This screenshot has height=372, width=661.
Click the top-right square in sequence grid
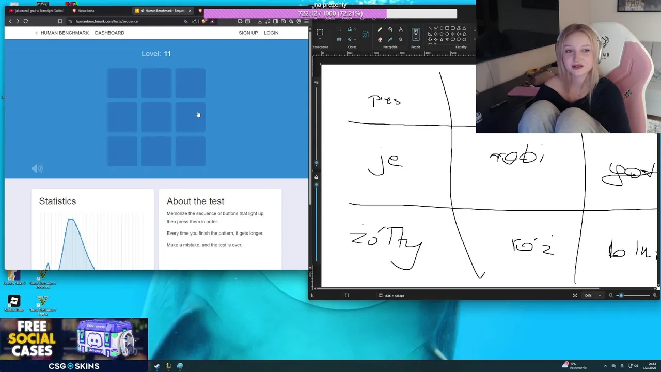pyautogui.click(x=191, y=83)
